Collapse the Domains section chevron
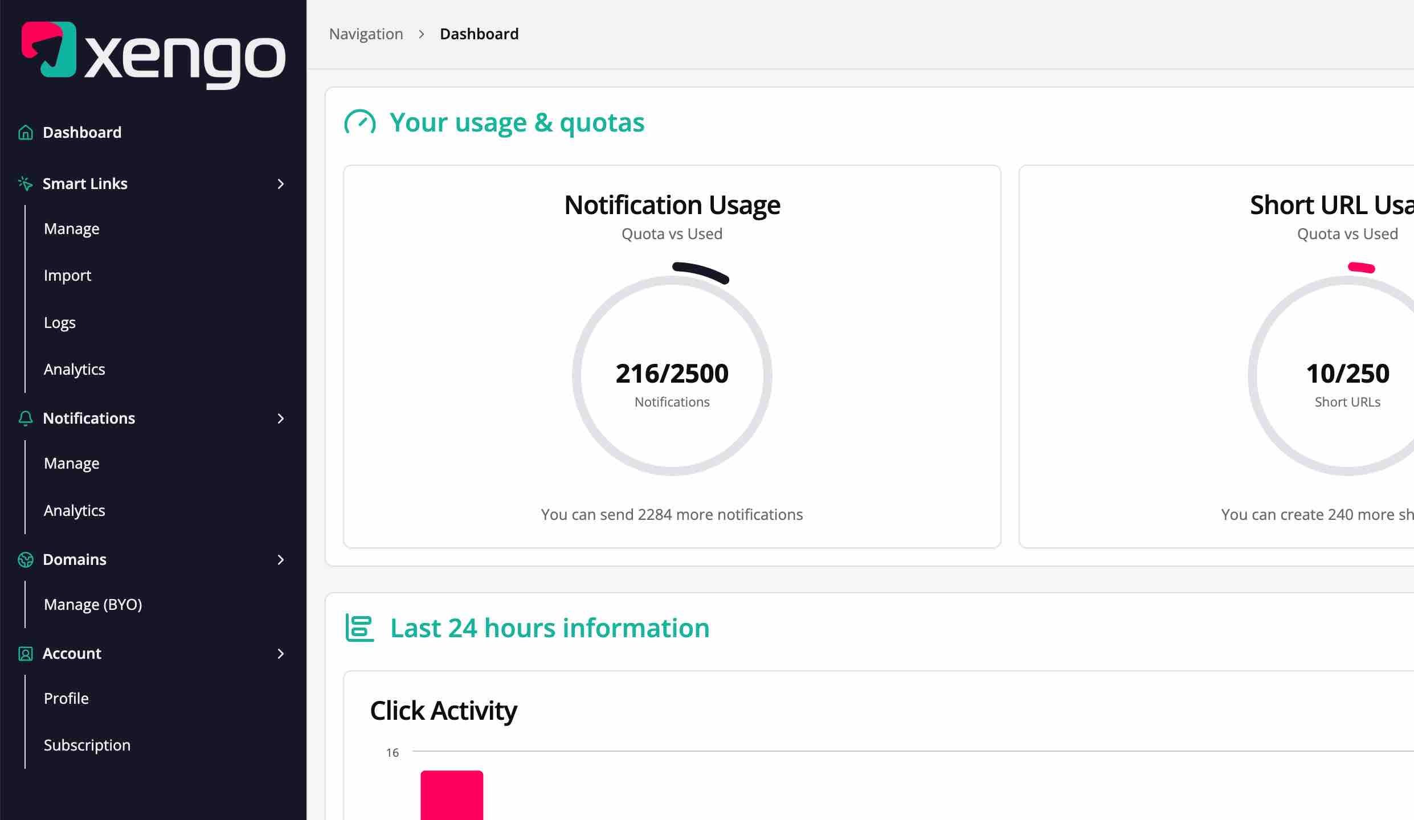1414x820 pixels. click(x=281, y=560)
